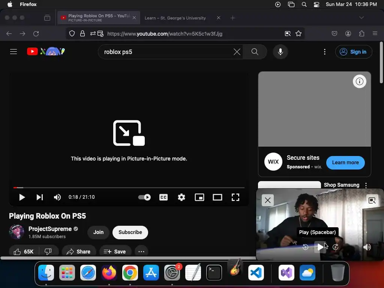Join ProjectSupreme channel membership
The image size is (384, 288).
coord(99,232)
